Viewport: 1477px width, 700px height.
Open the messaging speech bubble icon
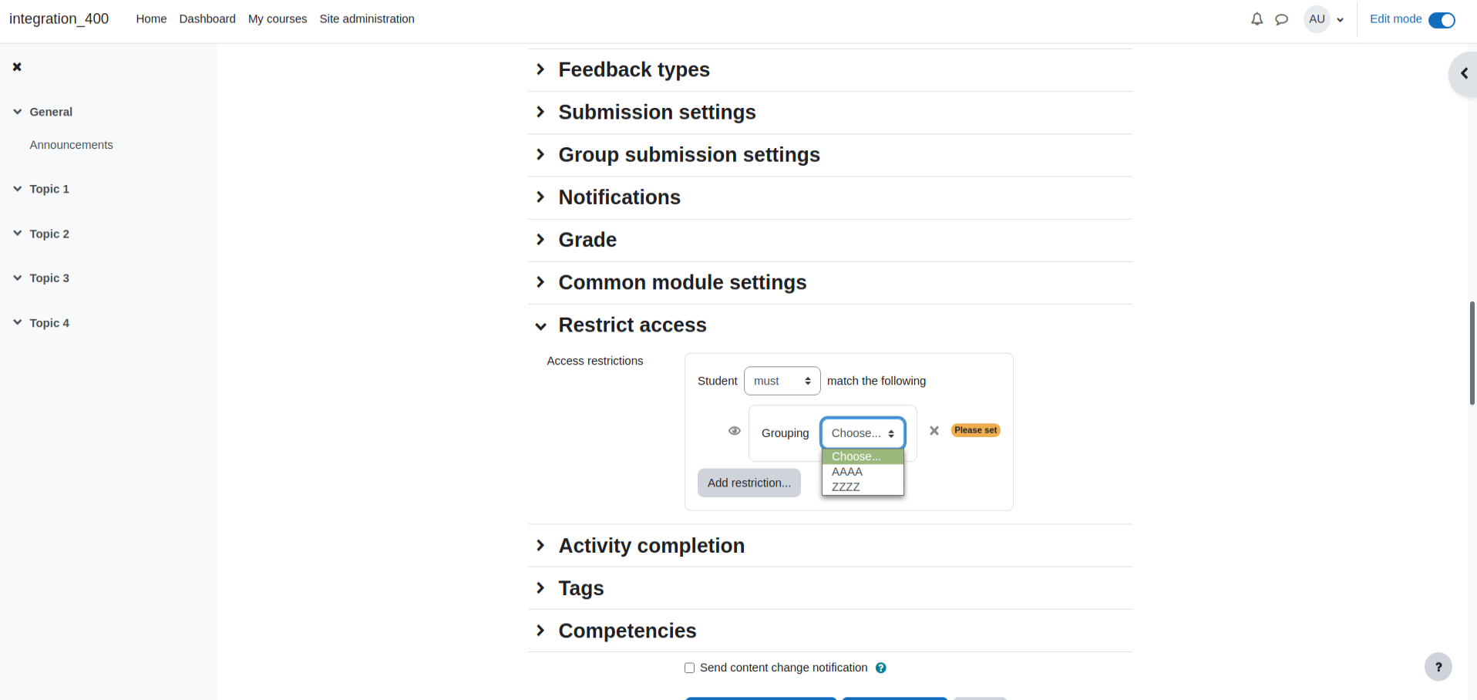tap(1281, 19)
